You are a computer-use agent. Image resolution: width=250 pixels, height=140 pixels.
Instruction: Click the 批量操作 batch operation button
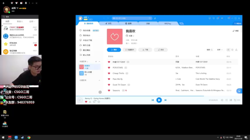pos(129,50)
